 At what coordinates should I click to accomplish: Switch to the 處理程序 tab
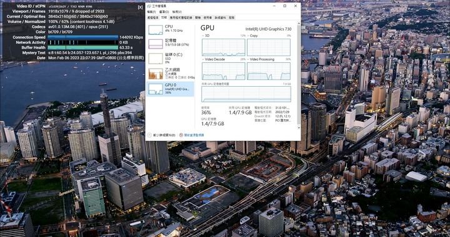pyautogui.click(x=152, y=17)
